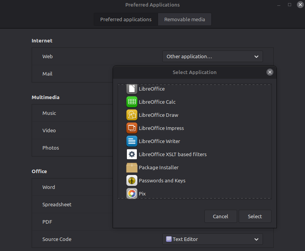The image size is (305, 251).
Task: Click the LibreOffice Writer icon
Action: click(132, 141)
